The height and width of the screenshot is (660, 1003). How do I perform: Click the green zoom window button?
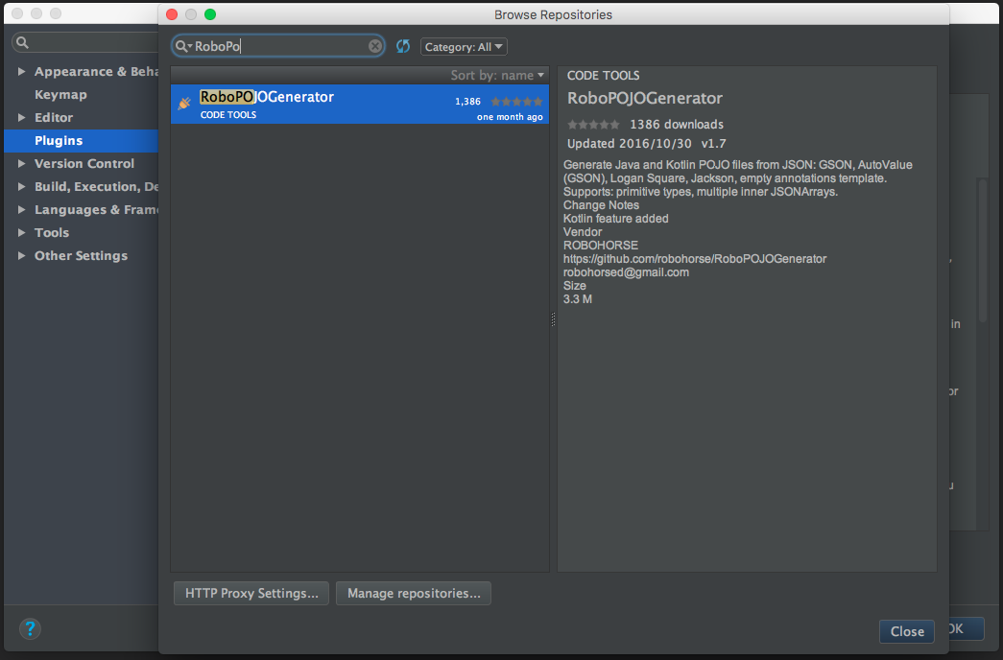pos(210,14)
